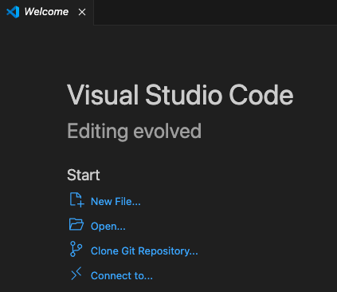Choose the Open... link
Viewport: 337px width, 292px height.
click(x=108, y=227)
